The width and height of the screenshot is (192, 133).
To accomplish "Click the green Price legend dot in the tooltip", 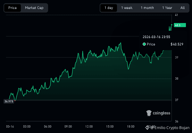I will point(144,44).
